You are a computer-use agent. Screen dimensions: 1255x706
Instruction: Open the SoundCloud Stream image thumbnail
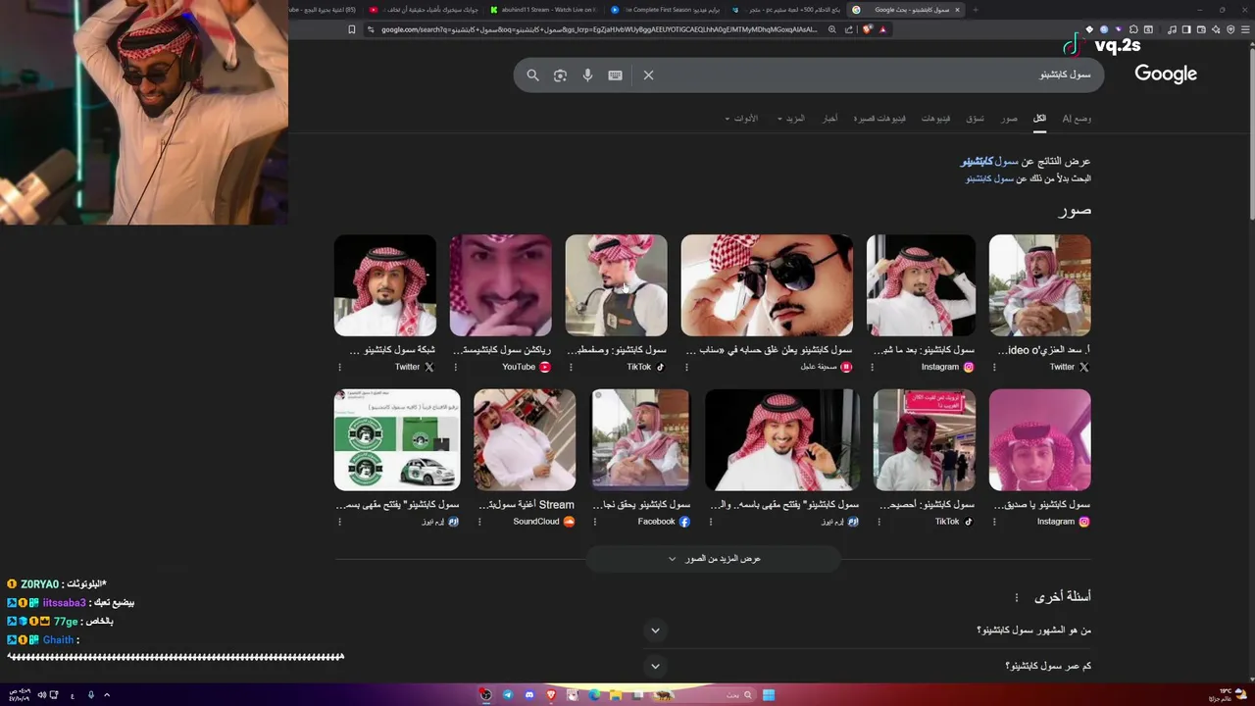click(x=525, y=440)
